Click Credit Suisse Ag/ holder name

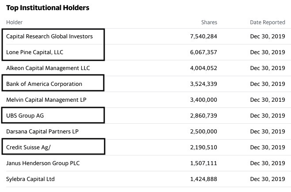pyautogui.click(x=28, y=147)
